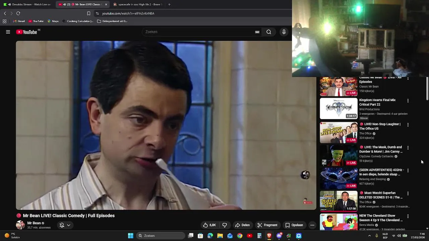Viewport: 429px width, 241px height.
Task: Open Classic Mr Bean LIVE thumbnail
Action: click(339, 86)
